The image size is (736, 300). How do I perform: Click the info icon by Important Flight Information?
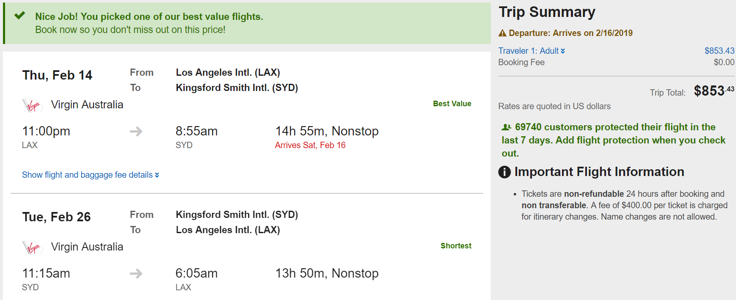pyautogui.click(x=504, y=172)
